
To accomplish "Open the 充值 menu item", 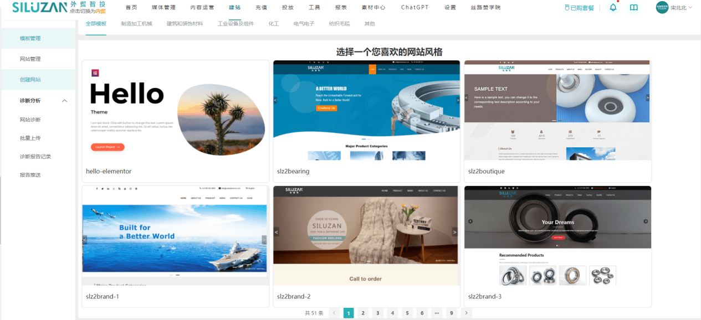I will tap(261, 8).
